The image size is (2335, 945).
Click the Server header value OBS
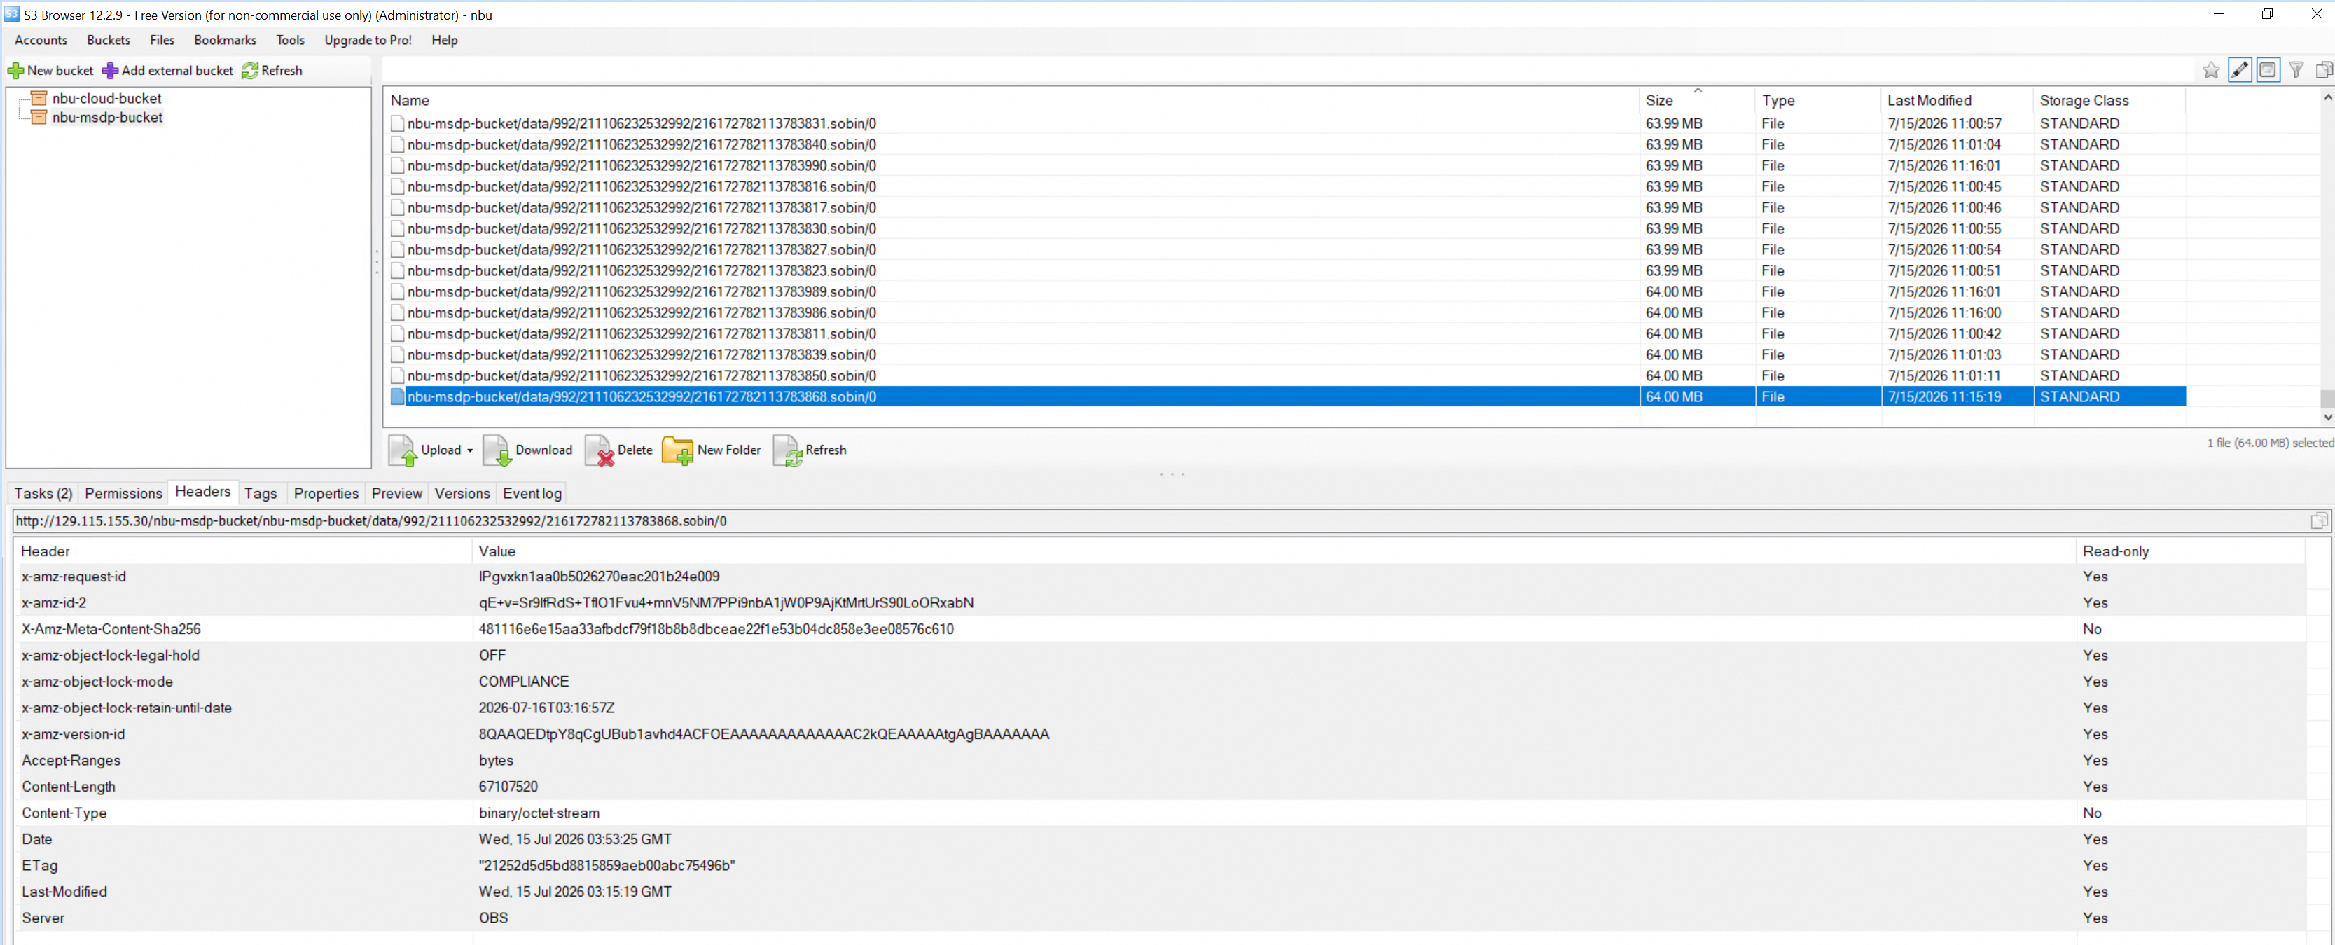(x=493, y=918)
